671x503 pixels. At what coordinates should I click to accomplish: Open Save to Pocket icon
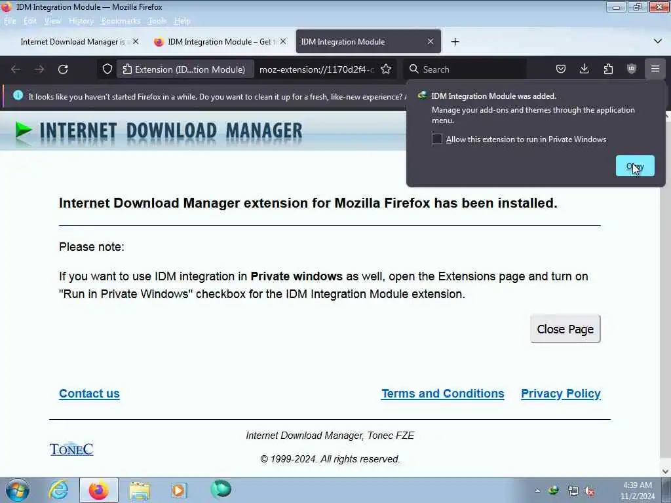coord(561,69)
